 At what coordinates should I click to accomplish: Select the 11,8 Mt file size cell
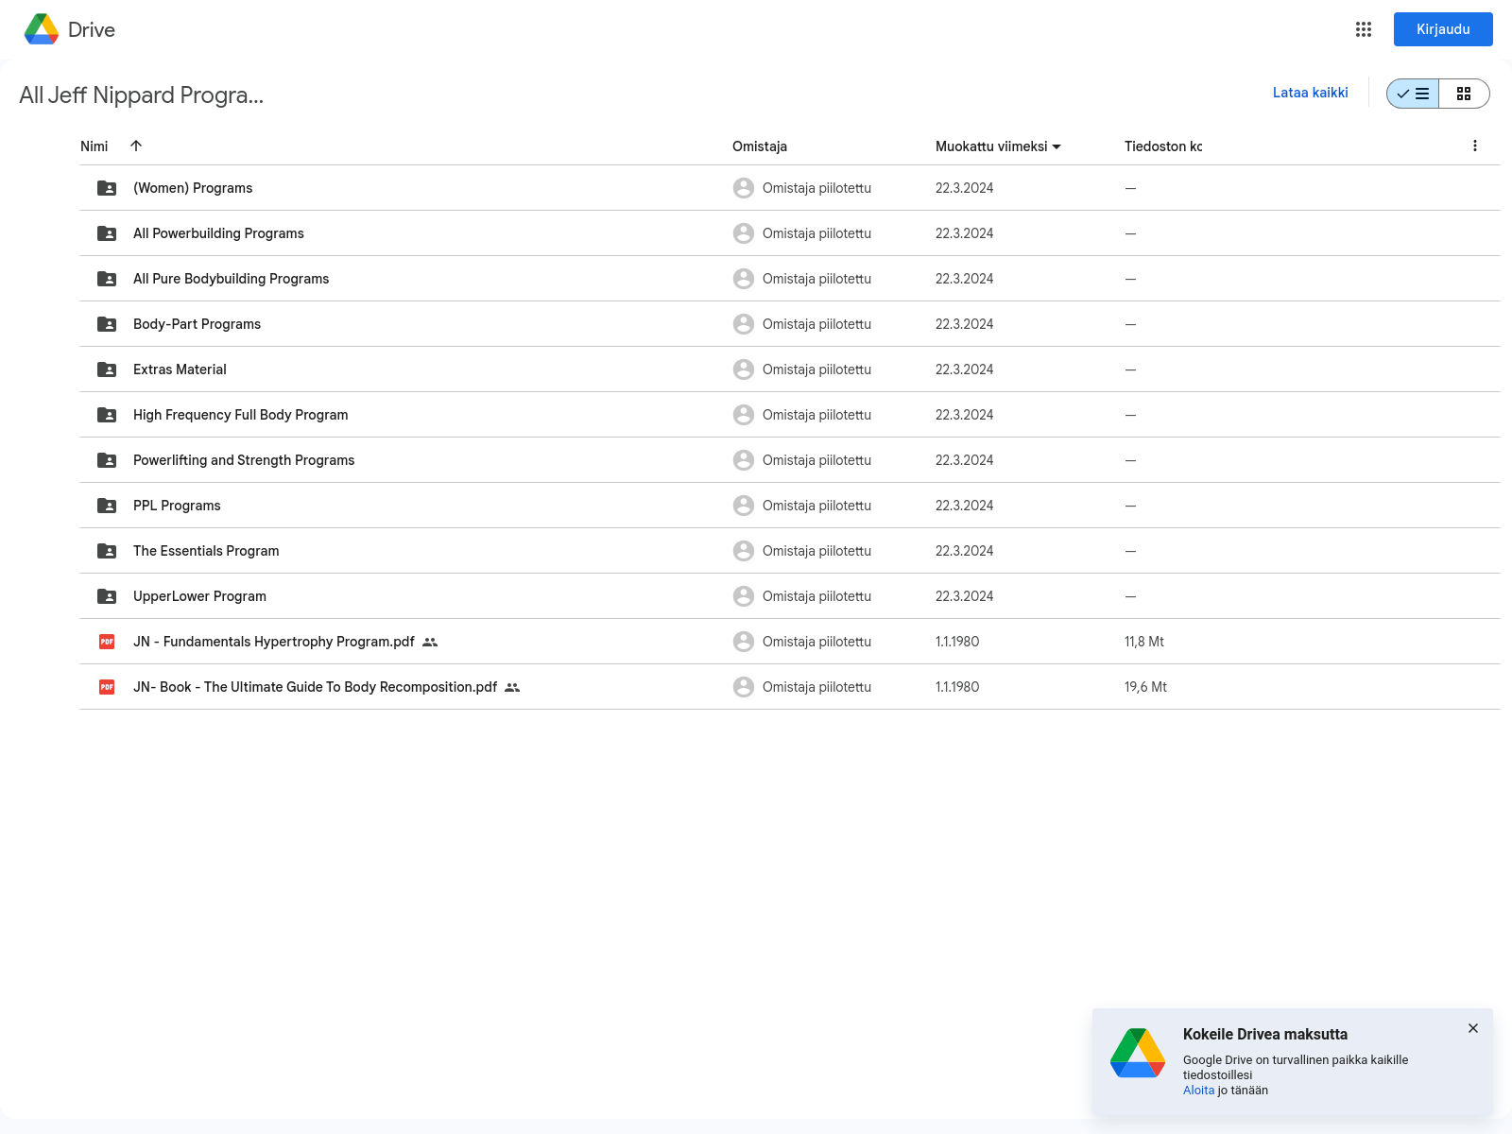click(1144, 642)
